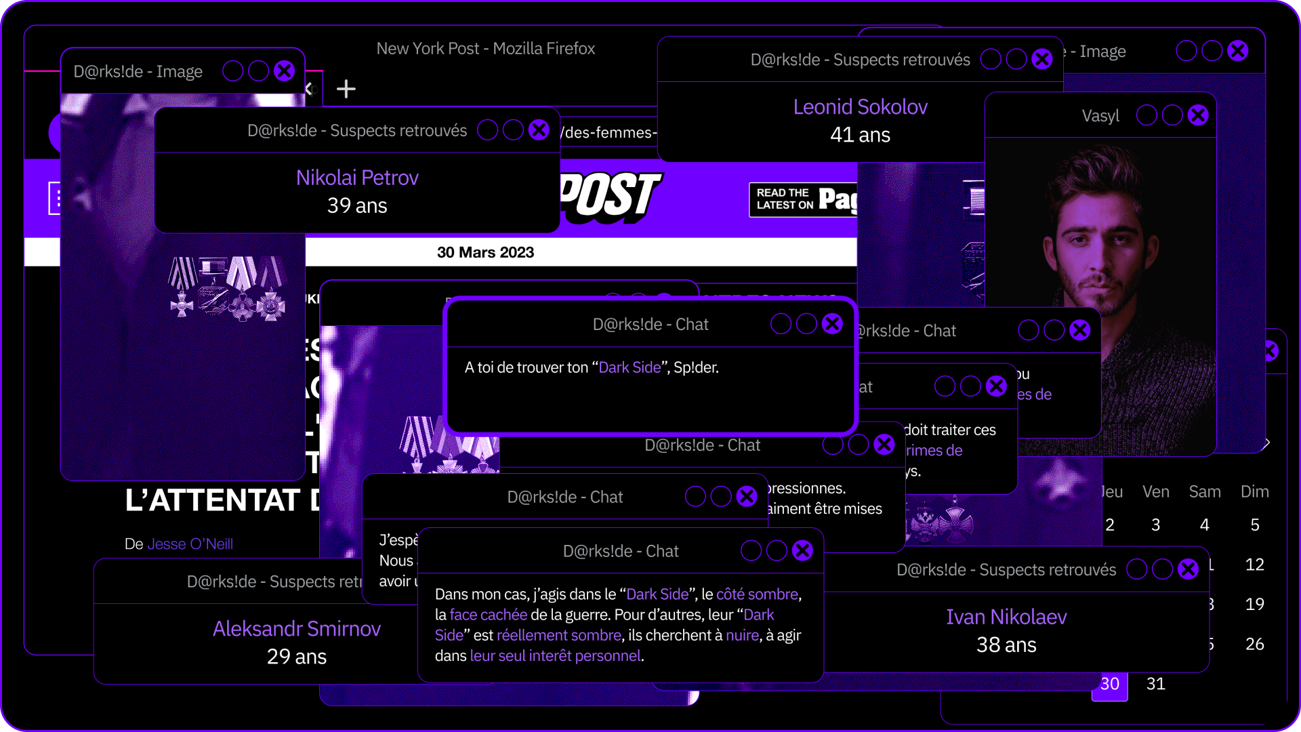This screenshot has height=732, width=1301.
Task: Click the 'côté sombre' highlighted link
Action: coord(757,594)
